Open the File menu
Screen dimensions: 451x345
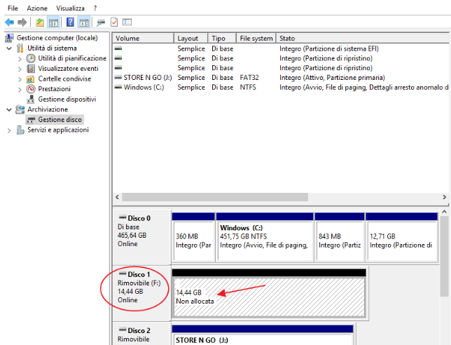tap(13, 8)
